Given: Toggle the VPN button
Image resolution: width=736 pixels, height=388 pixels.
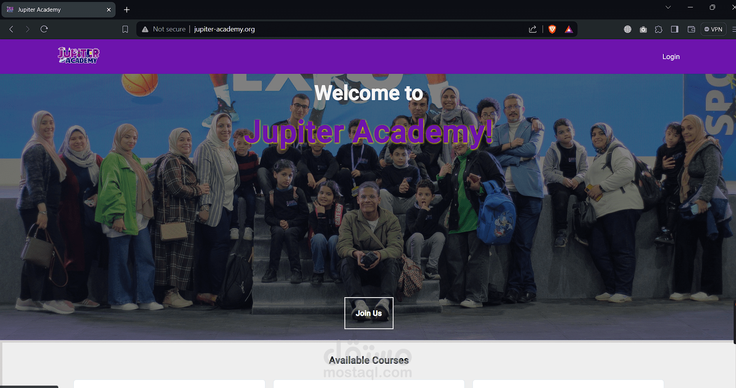Looking at the screenshot, I should click(x=713, y=29).
